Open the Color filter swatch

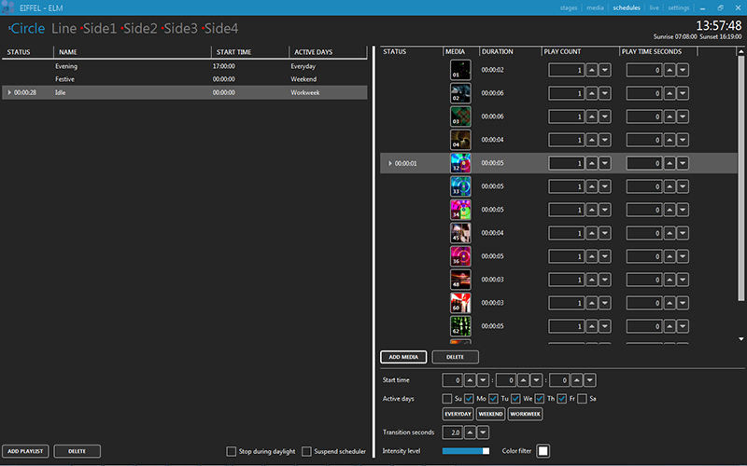click(543, 451)
